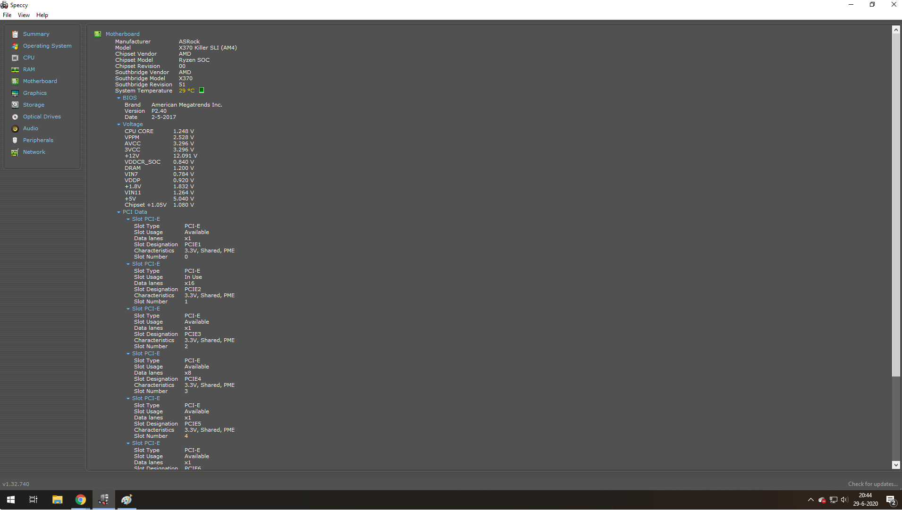
Task: Open the Help menu
Action: [42, 15]
